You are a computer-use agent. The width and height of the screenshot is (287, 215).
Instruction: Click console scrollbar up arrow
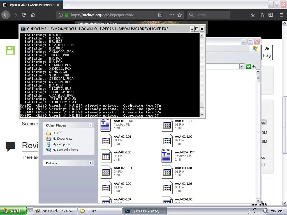tap(202, 36)
